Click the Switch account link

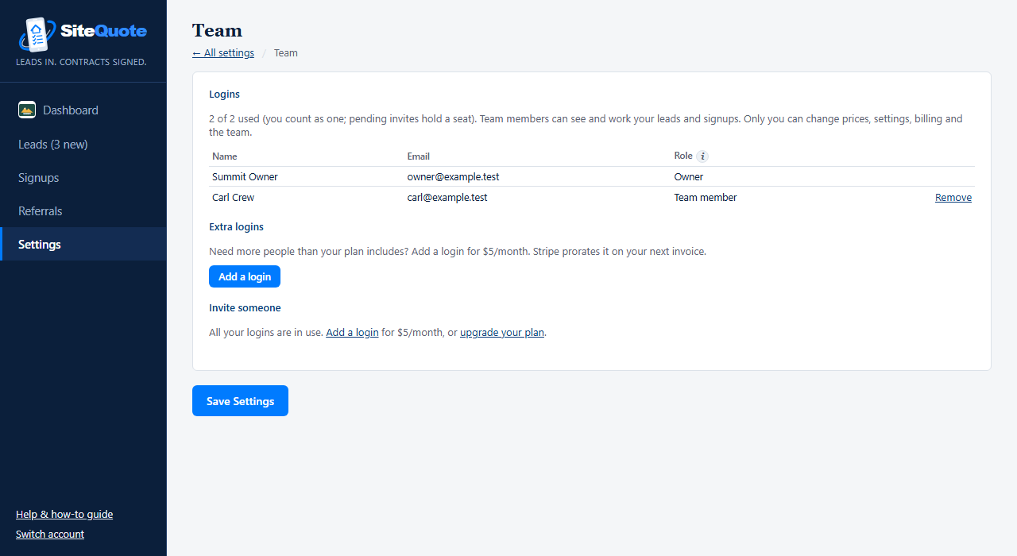click(x=50, y=535)
